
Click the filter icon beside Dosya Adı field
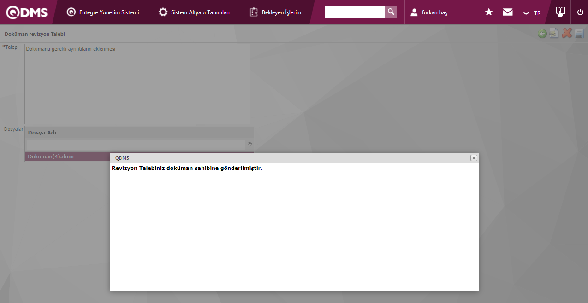(x=250, y=145)
